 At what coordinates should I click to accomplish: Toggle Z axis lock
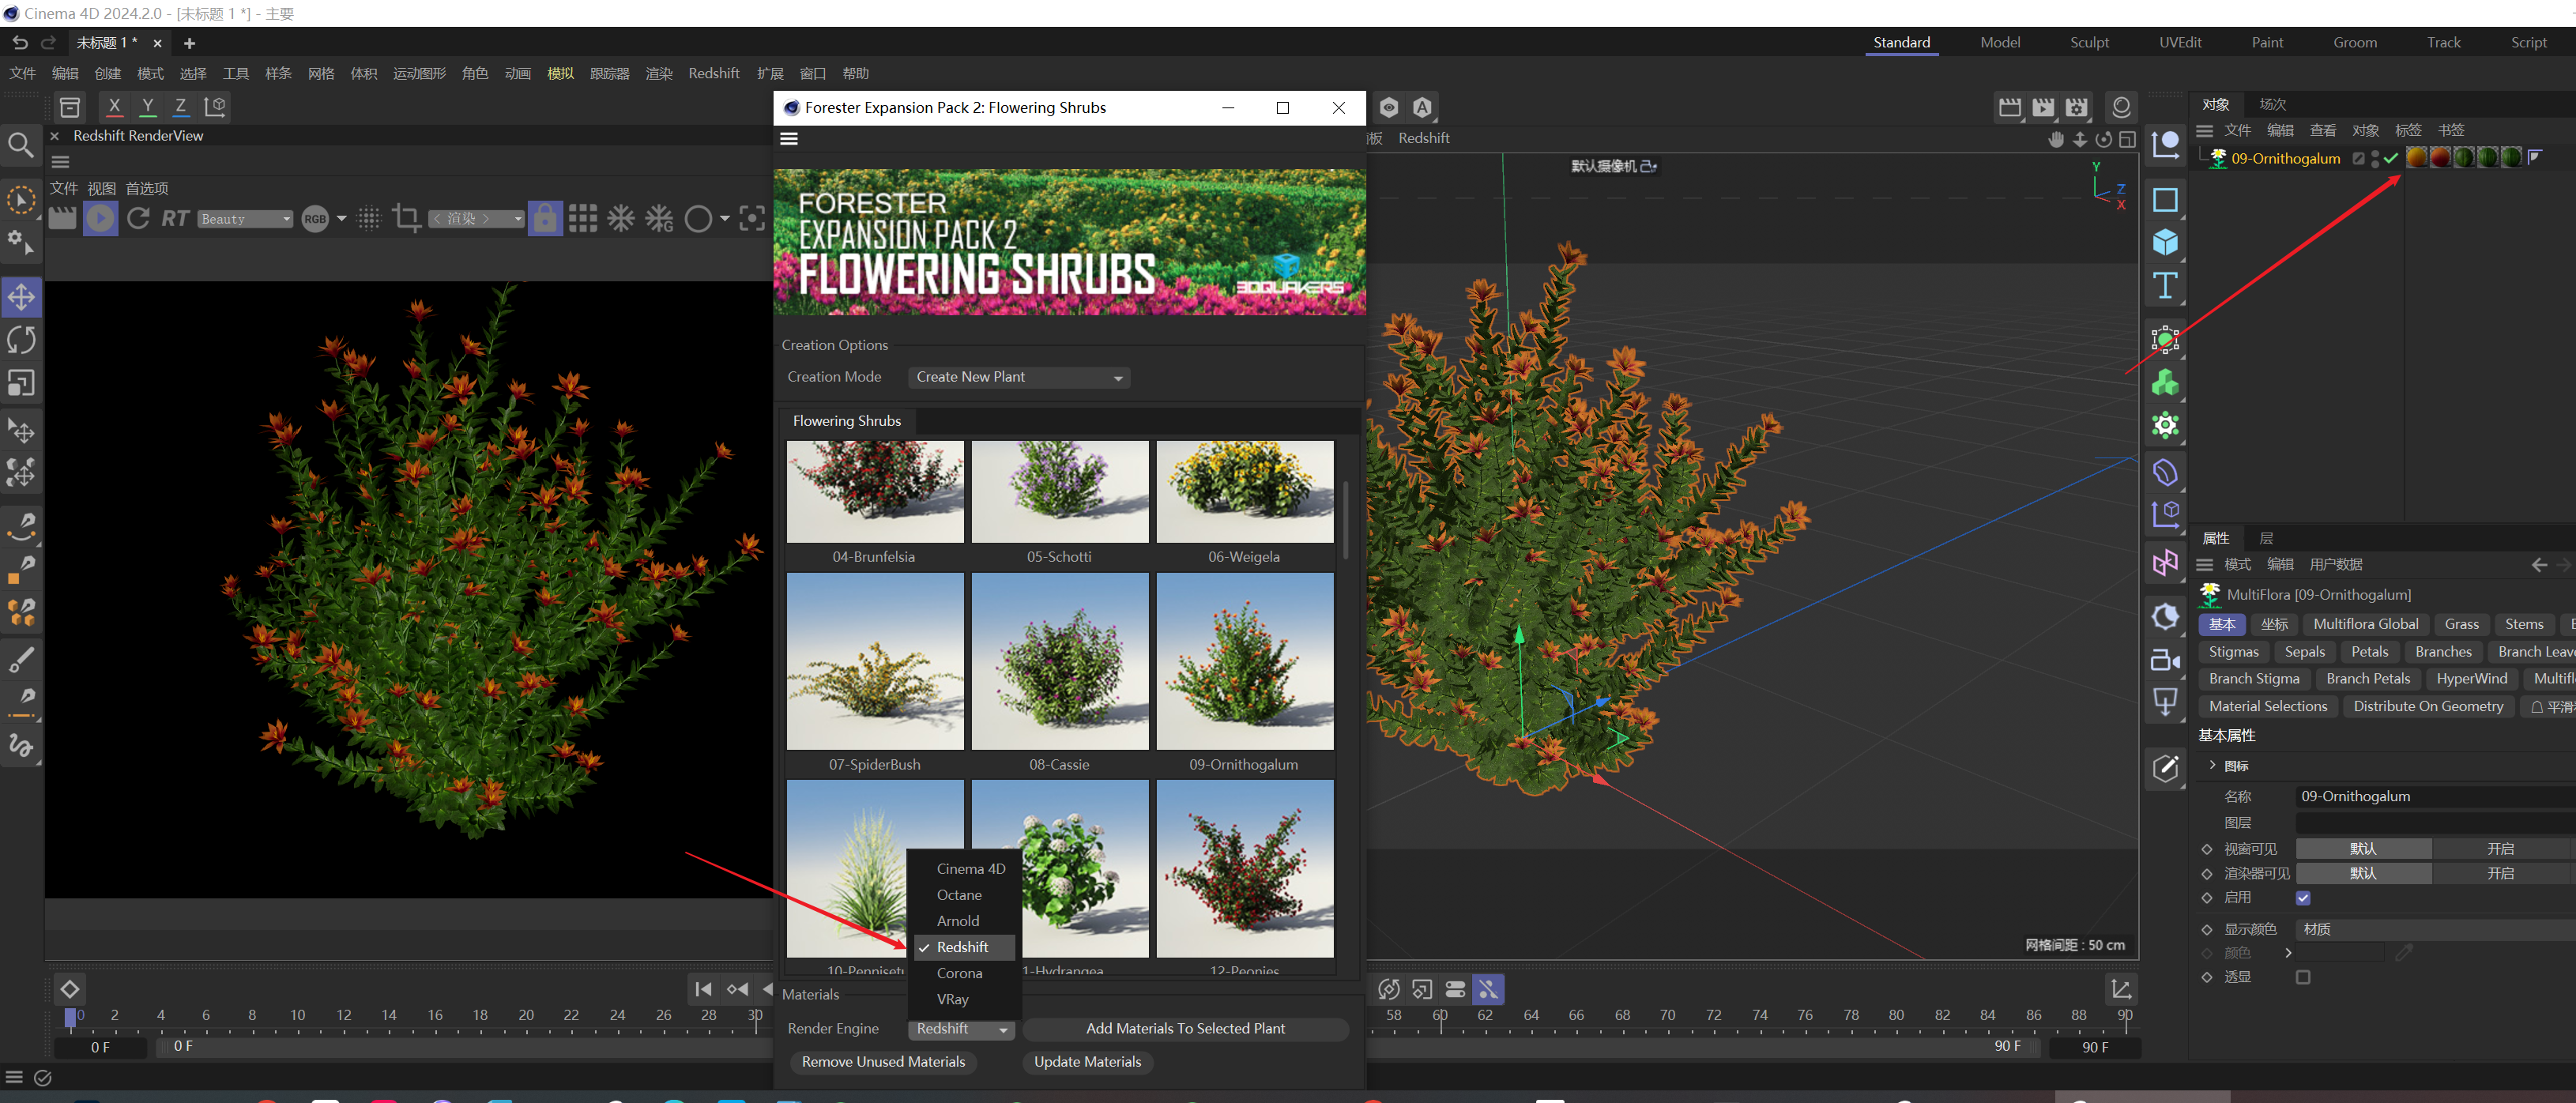pos(180,106)
